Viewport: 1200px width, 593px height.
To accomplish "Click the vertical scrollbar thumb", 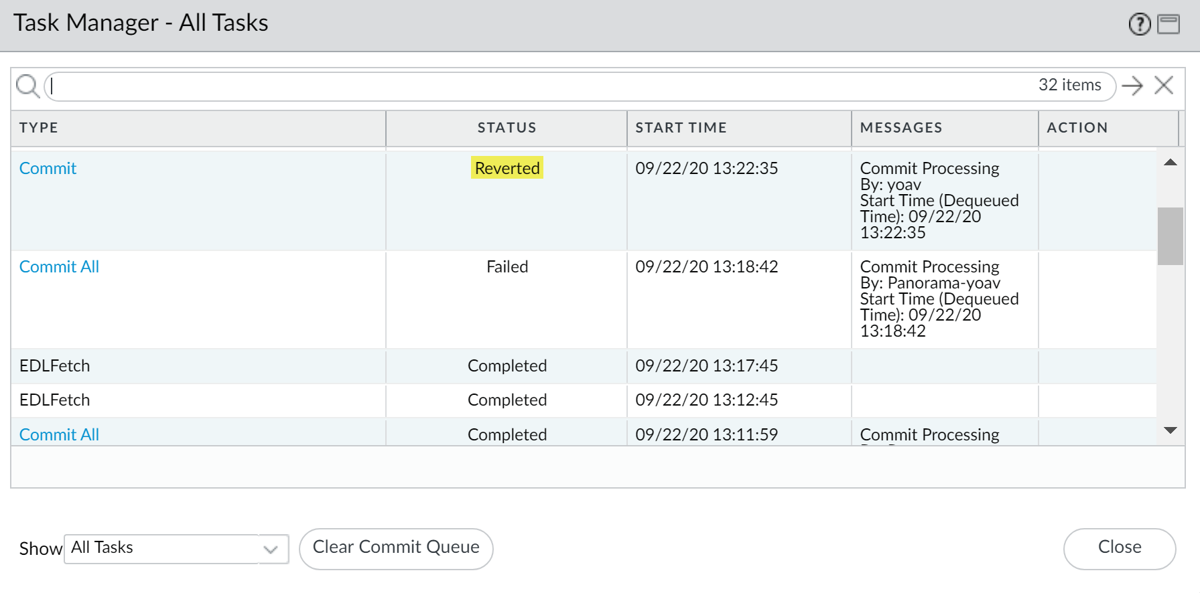I will [x=1170, y=236].
